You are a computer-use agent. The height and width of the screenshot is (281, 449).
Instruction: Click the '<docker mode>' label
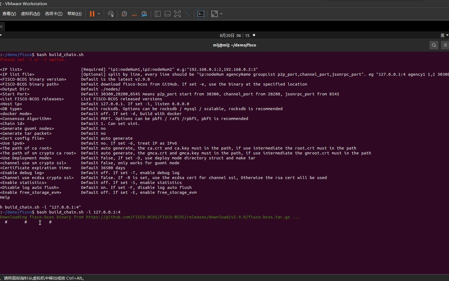pos(16,114)
